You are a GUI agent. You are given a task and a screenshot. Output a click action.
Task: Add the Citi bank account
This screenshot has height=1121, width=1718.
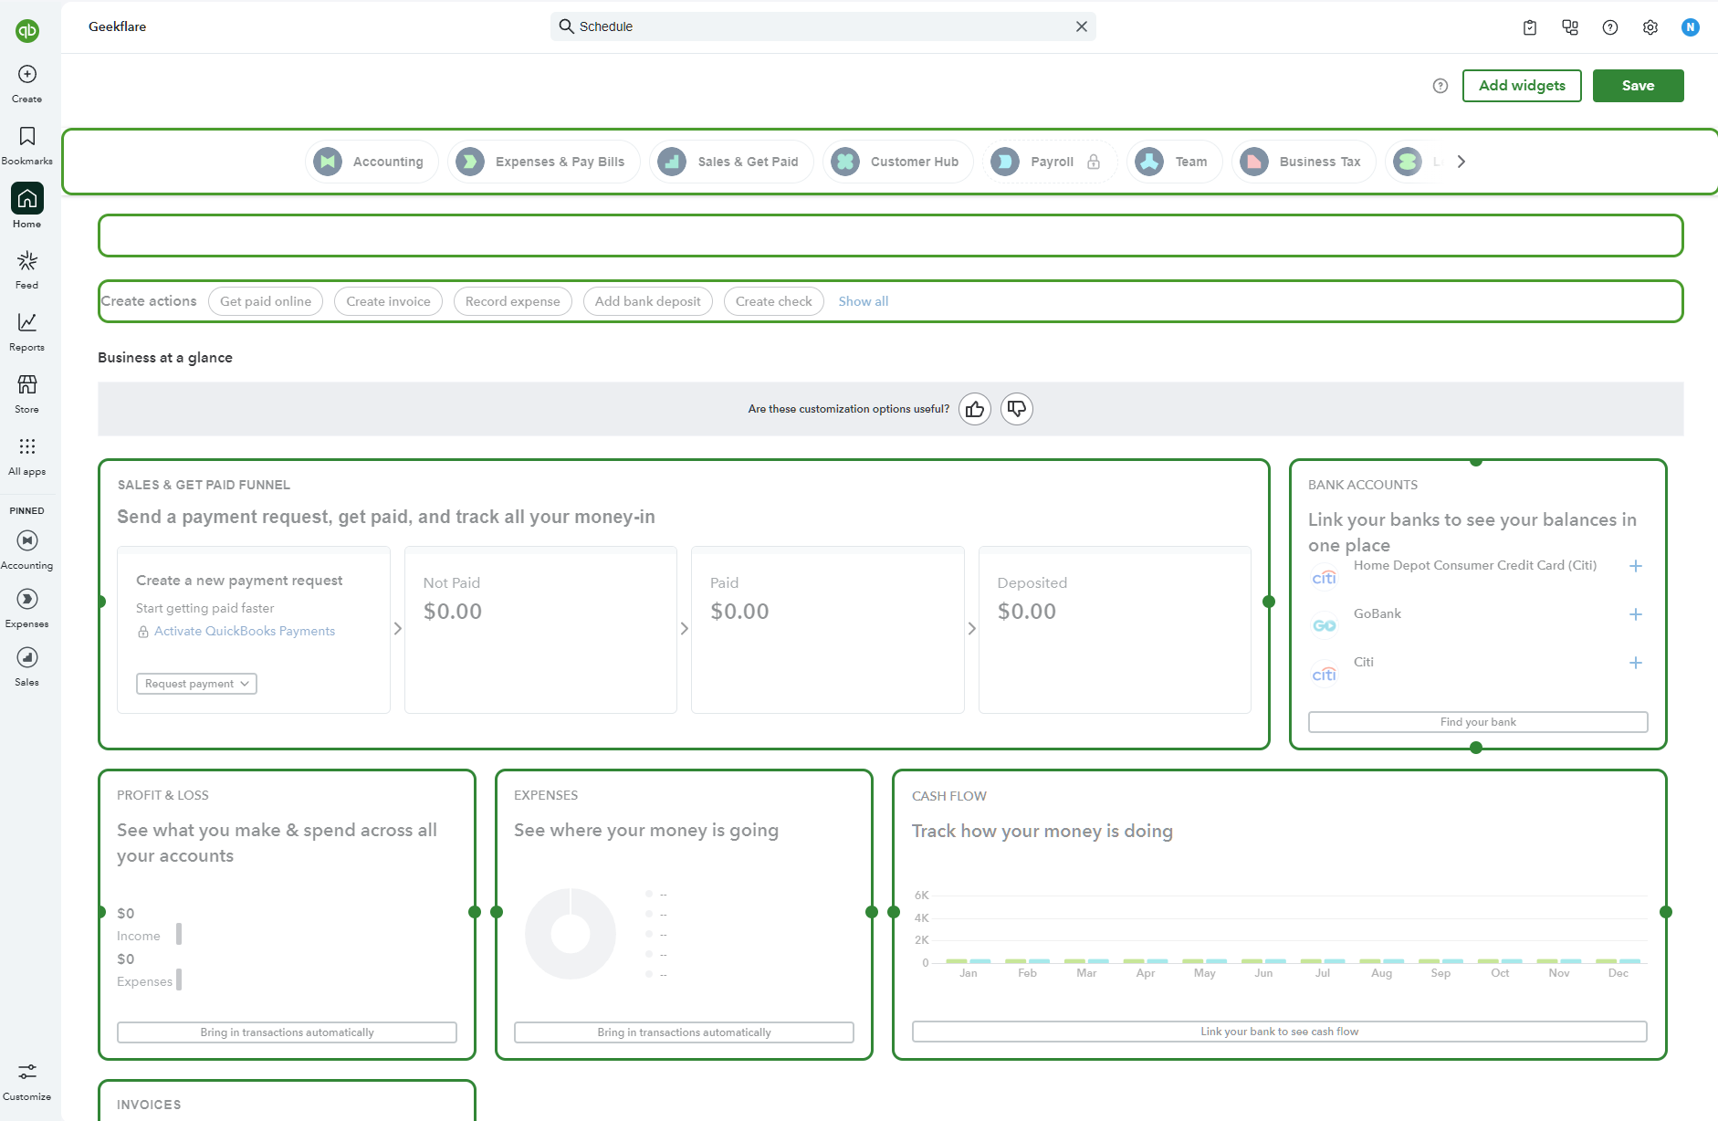click(x=1636, y=663)
